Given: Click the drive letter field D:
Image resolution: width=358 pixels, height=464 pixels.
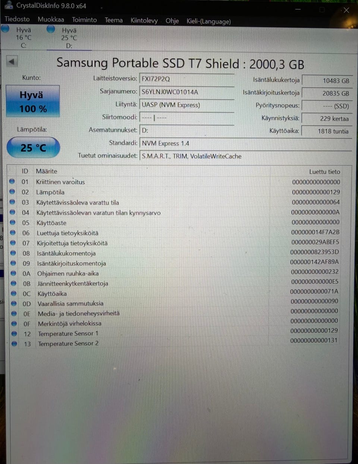Looking at the screenshot, I should pos(187,130).
